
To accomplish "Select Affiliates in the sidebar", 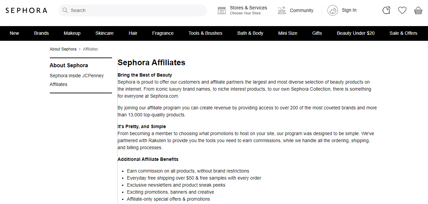I will (59, 84).
